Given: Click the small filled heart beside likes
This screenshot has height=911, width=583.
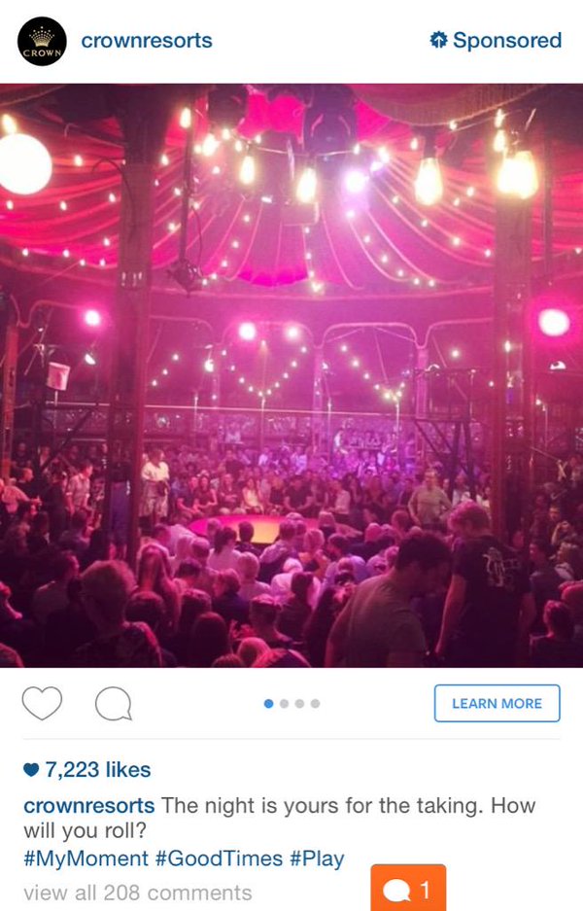Looking at the screenshot, I should 31,770.
